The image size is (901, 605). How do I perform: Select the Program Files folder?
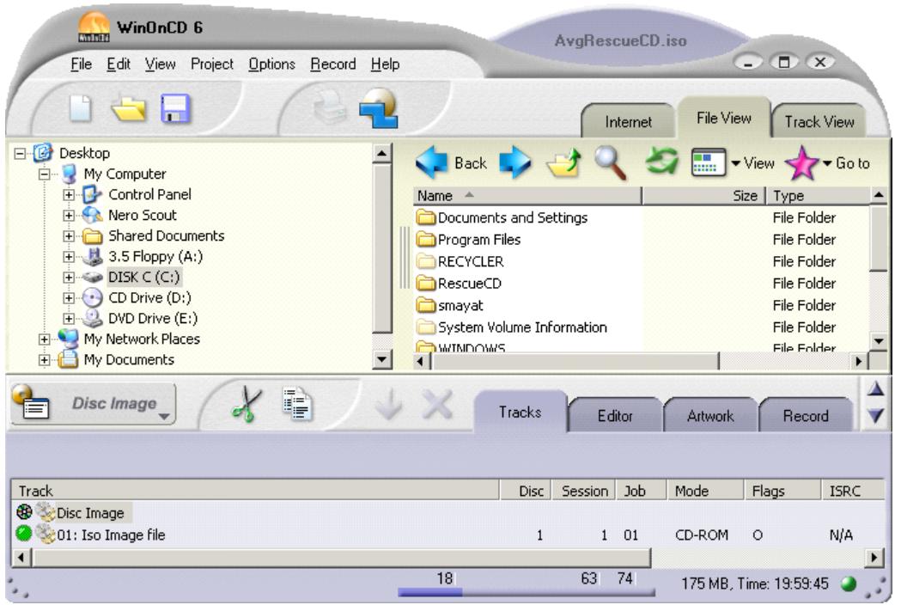[x=468, y=239]
